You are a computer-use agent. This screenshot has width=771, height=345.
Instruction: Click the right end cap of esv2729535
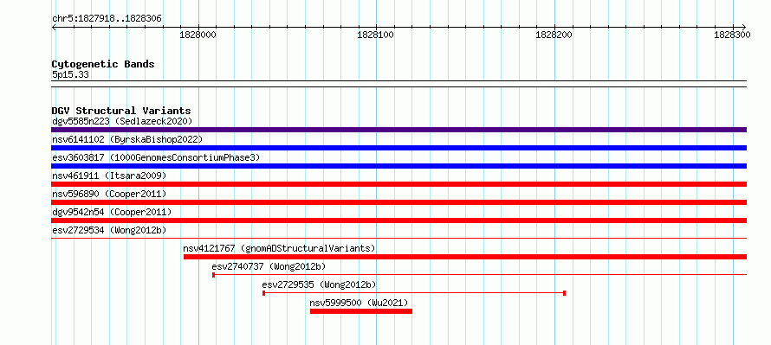565,293
